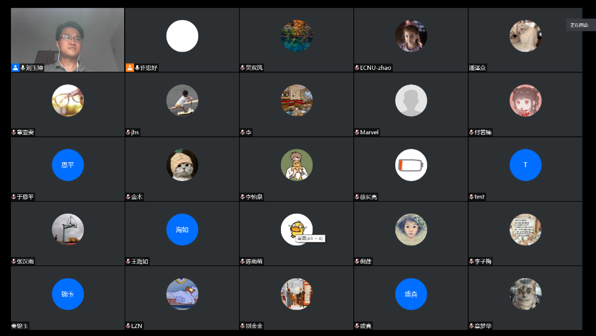Click the 正在讲话 speaking indicator label
This screenshot has width=596, height=336.
(x=579, y=25)
